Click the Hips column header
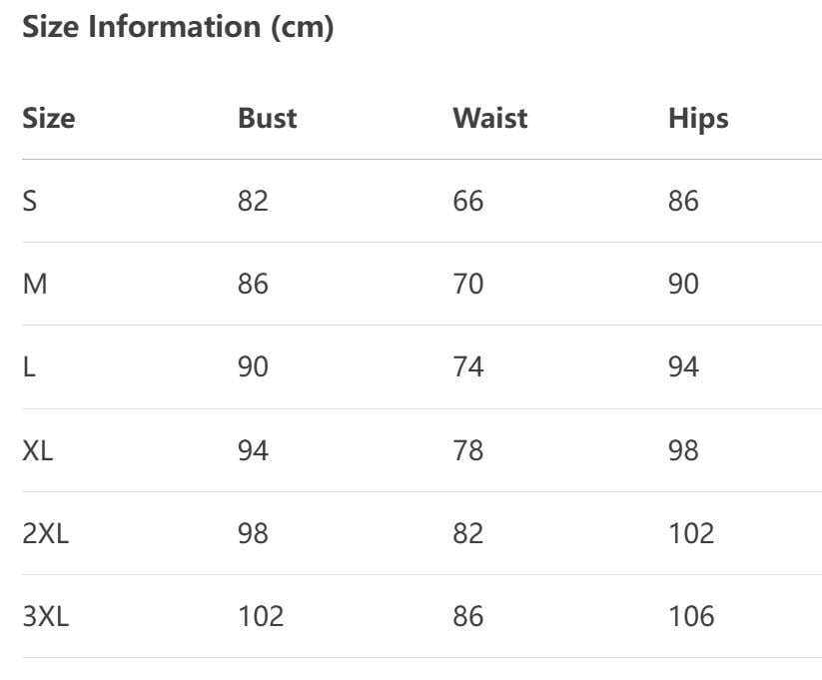822x680 pixels. [698, 118]
